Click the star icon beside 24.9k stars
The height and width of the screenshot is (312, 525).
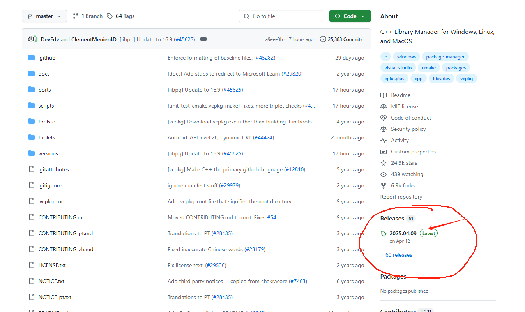pyautogui.click(x=384, y=163)
